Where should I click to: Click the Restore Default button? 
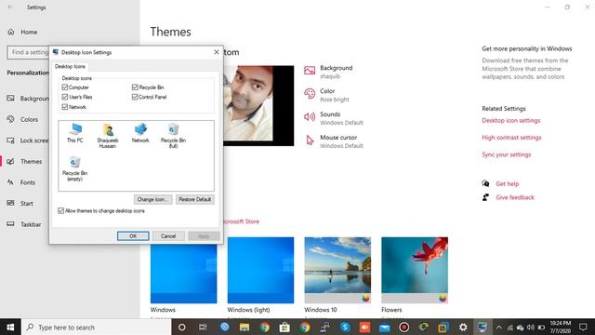(x=195, y=199)
